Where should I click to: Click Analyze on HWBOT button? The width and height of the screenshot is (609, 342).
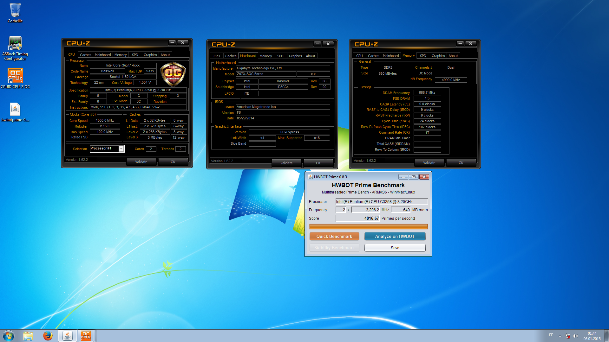coord(395,236)
